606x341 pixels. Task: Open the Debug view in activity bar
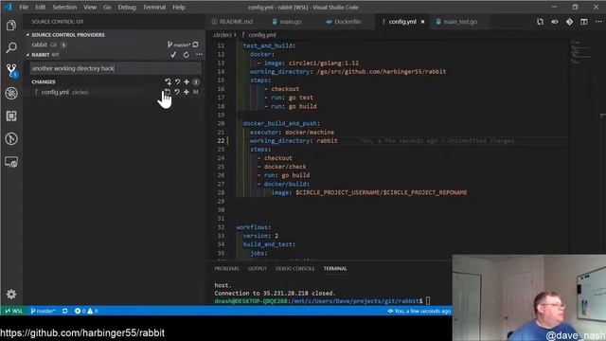(x=11, y=93)
